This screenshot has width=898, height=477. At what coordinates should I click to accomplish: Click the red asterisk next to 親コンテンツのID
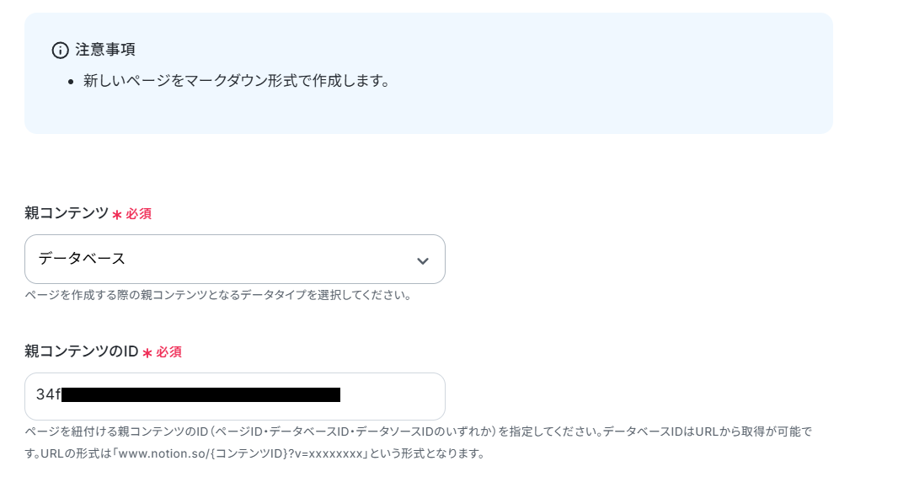[x=147, y=353]
